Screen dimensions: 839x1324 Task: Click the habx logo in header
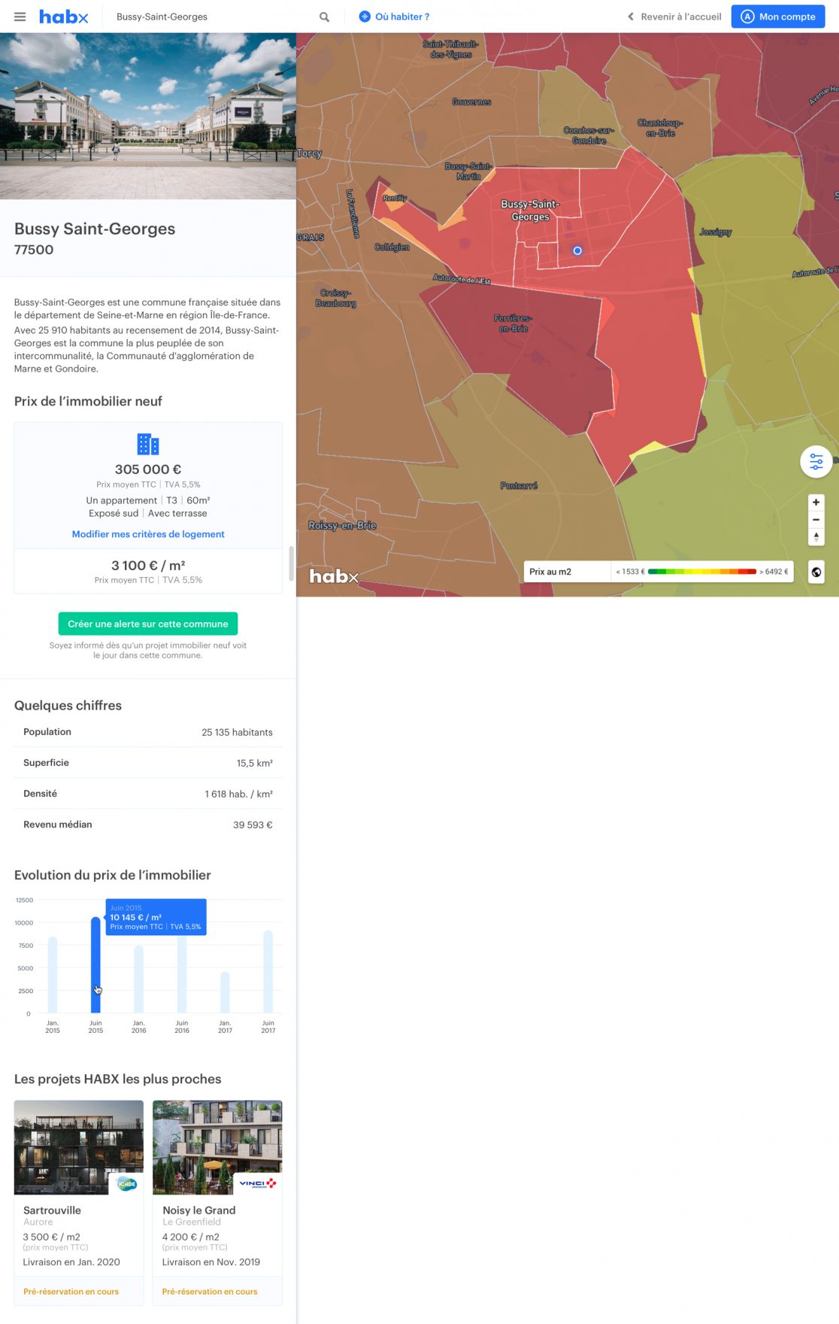click(64, 17)
